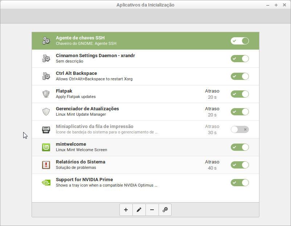
Task: Click the Flatpak 20 s delay value
Action: (212, 97)
